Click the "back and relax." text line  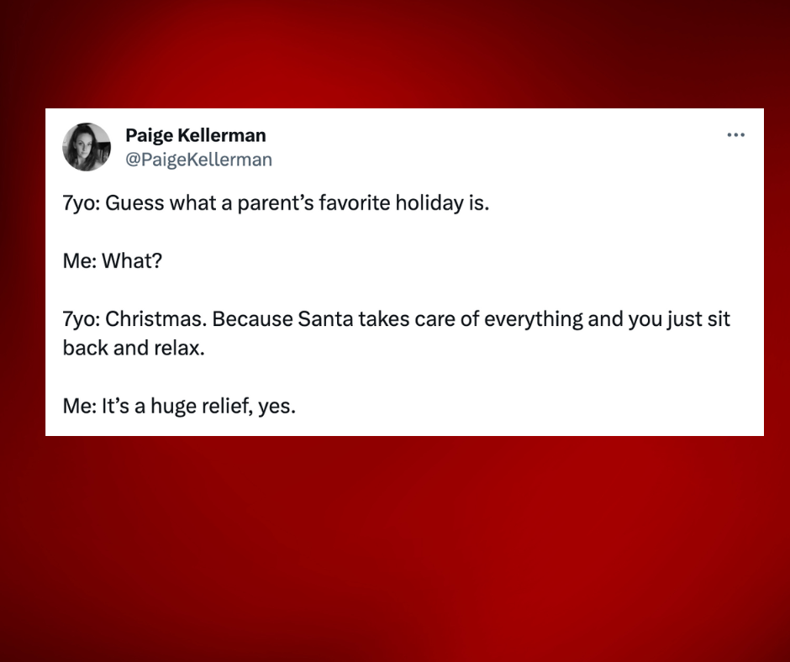(133, 348)
